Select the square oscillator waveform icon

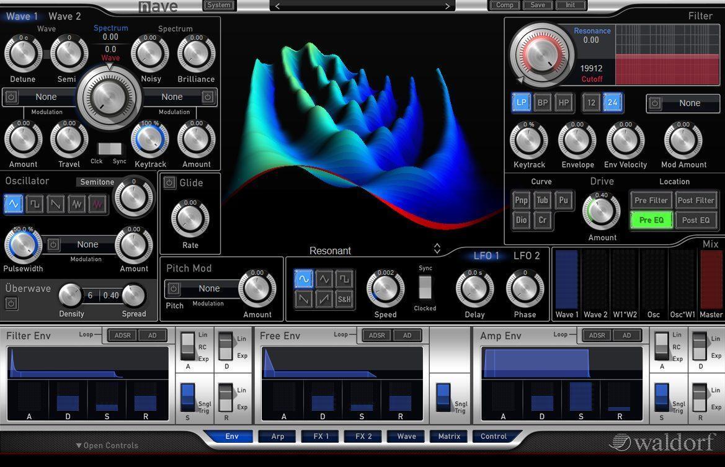click(35, 203)
